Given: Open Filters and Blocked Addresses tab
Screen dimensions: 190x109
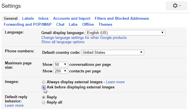Looking at the screenshot, I should [122, 19].
